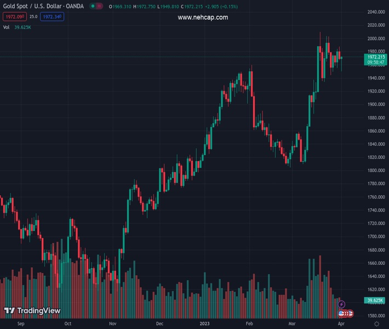Click the spread value 25.0 between prices
Viewport: 389px width, 329px height.
33,17
